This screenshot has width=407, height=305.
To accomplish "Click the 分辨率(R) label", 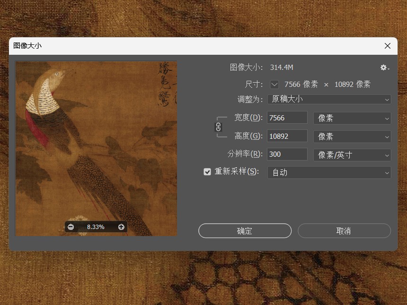I will click(x=245, y=154).
